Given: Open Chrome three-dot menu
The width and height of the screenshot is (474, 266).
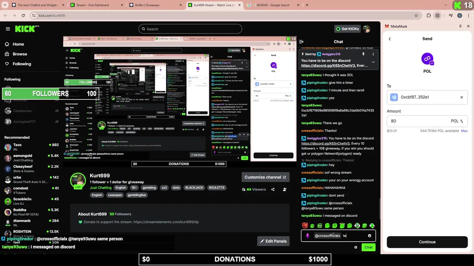Looking at the screenshot, I should [x=468, y=16].
